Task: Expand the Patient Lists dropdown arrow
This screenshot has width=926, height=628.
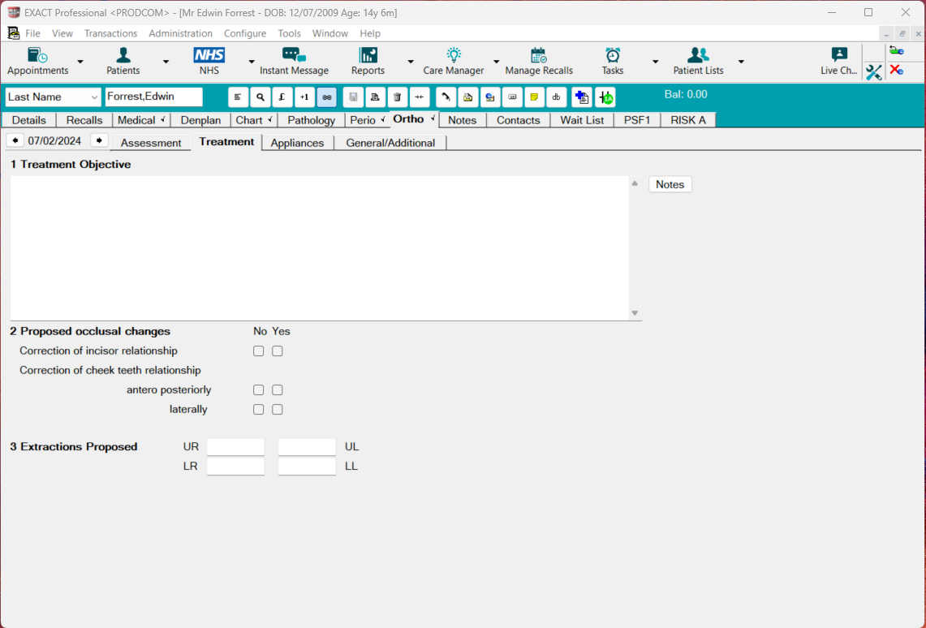Action: [x=740, y=62]
